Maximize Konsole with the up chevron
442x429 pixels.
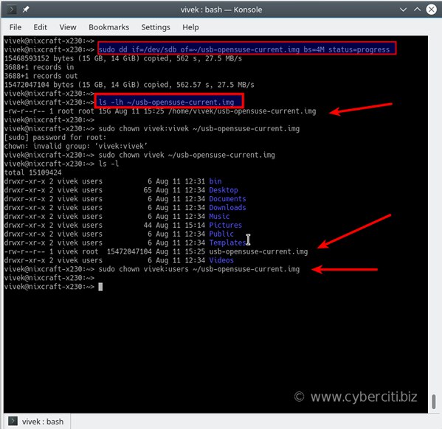click(417, 10)
